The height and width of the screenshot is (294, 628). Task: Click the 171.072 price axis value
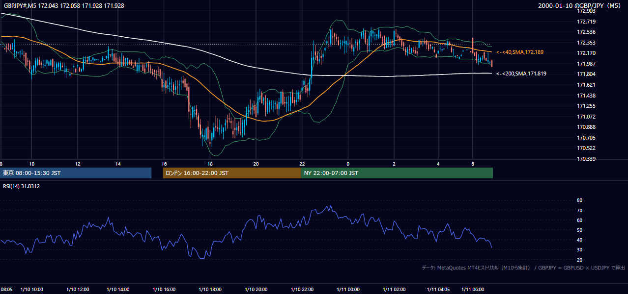click(586, 117)
